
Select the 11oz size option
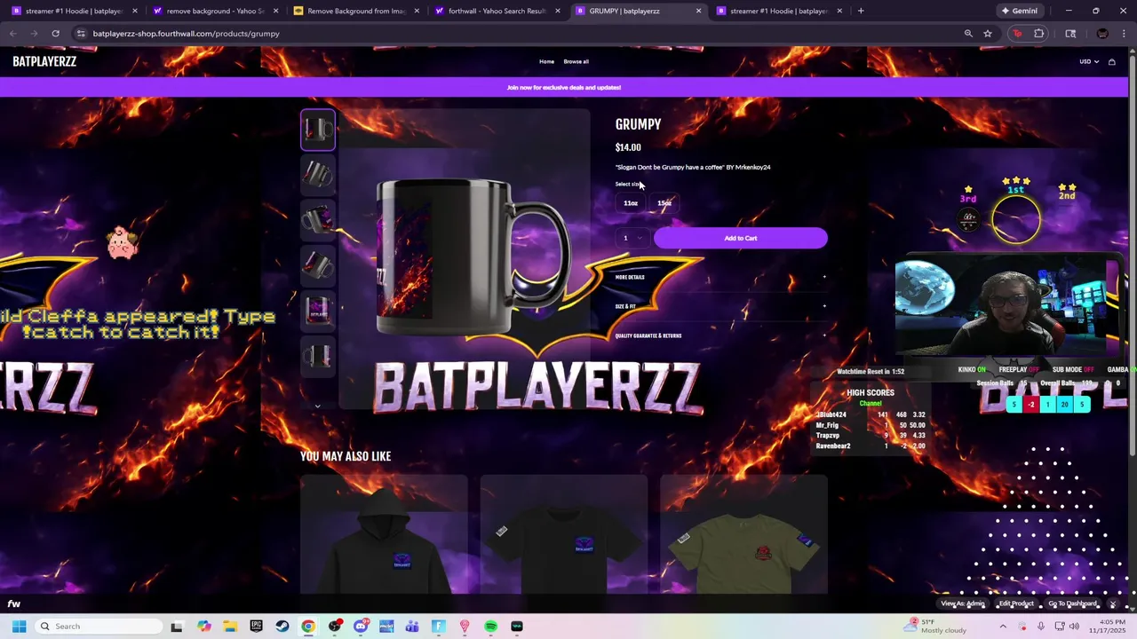[x=631, y=203]
